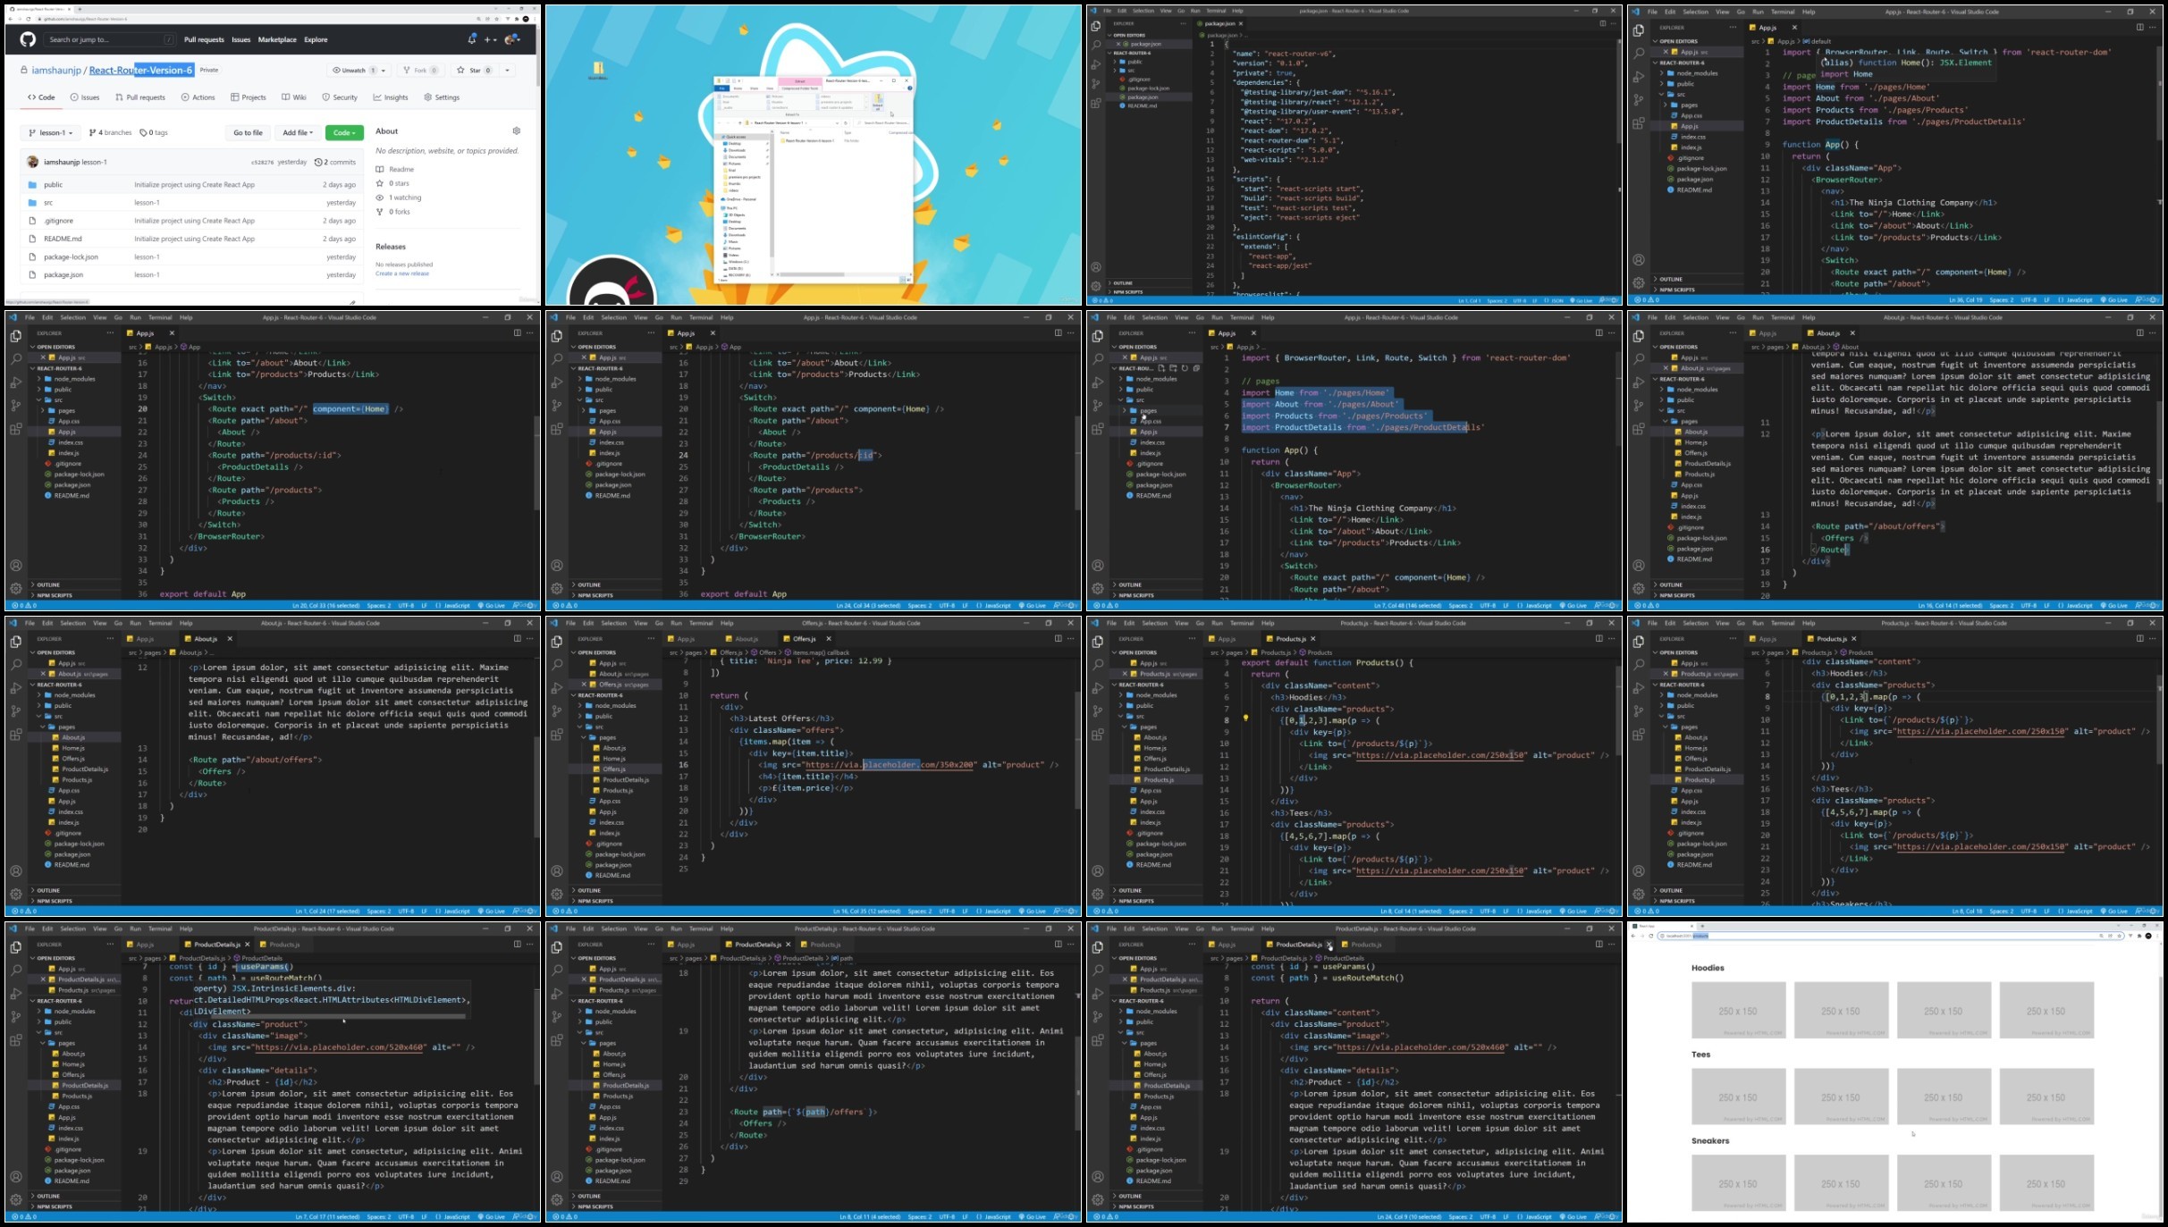Image resolution: width=2168 pixels, height=1227 pixels.
Task: Open the plus create-new dropdown on GitHub
Action: [x=490, y=39]
